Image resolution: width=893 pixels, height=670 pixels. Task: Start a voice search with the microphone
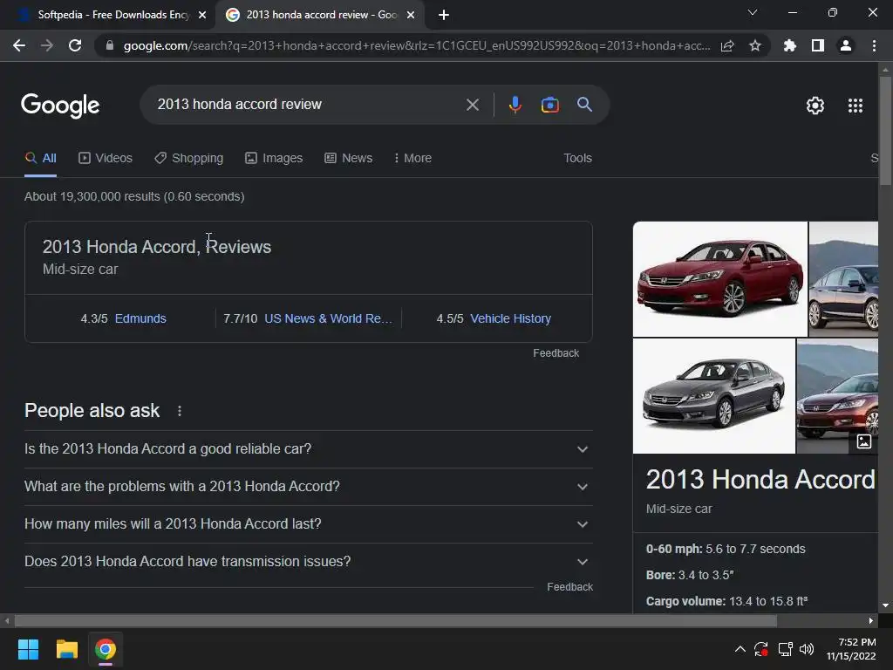click(515, 105)
